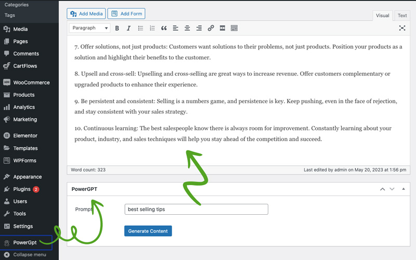Open the WooCommerce menu in sidebar
416x260 pixels.
[31, 83]
